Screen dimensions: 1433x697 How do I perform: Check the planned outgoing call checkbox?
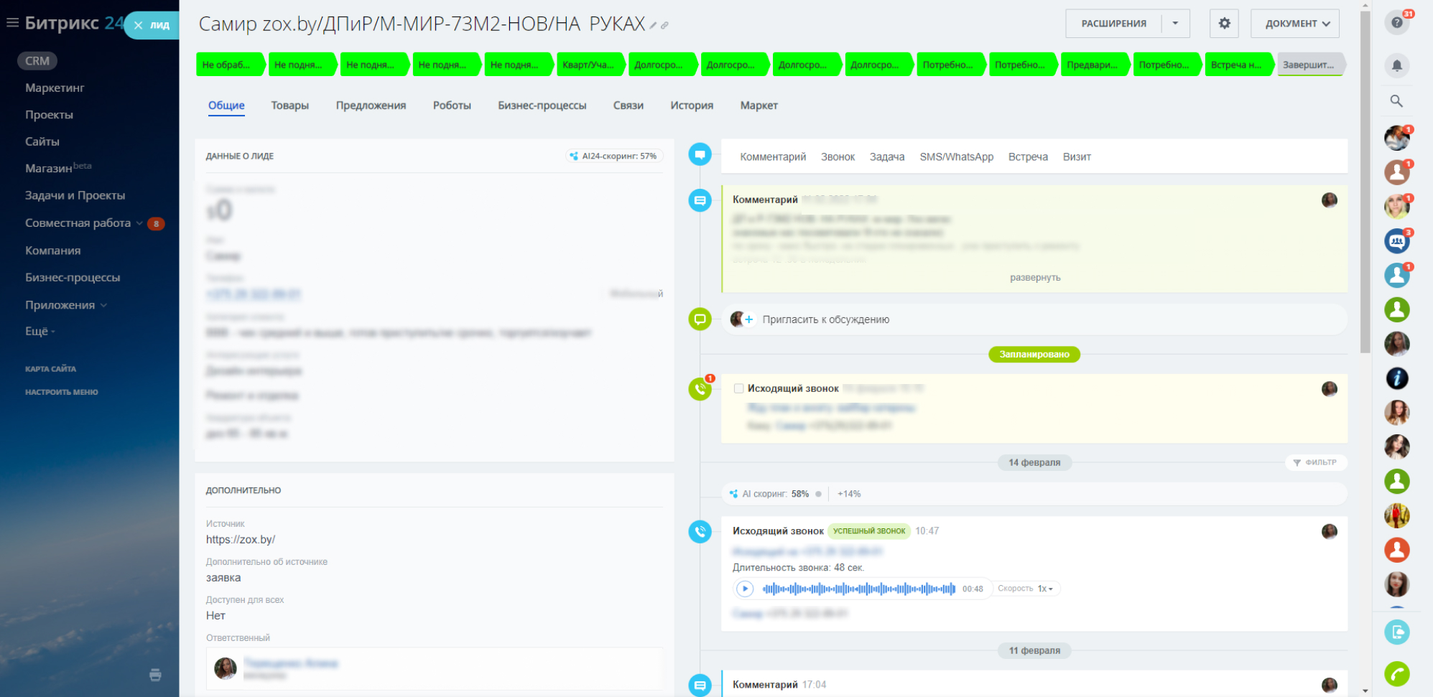click(x=738, y=388)
